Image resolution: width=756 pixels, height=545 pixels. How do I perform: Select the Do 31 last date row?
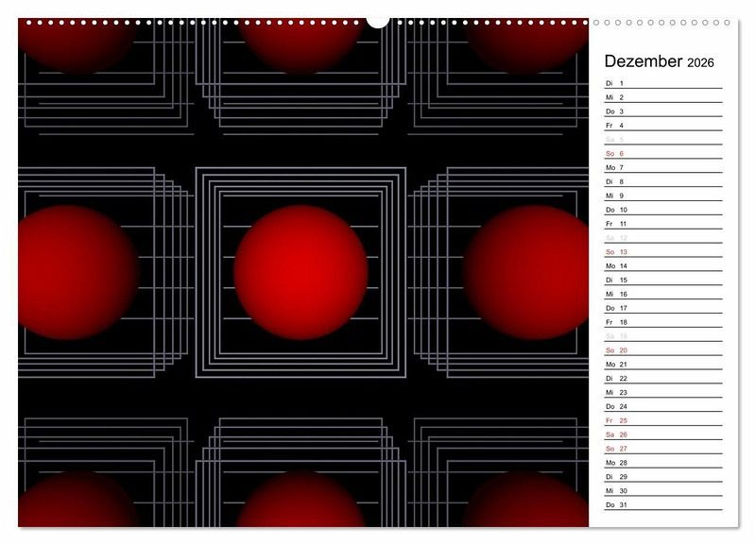click(661, 504)
